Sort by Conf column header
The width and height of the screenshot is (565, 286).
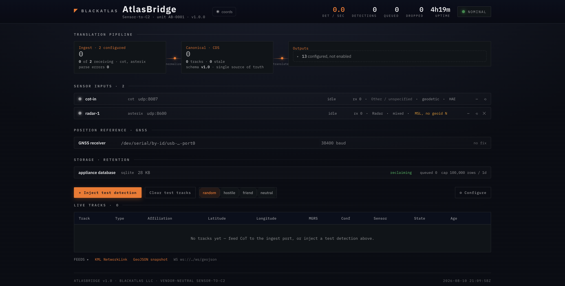pos(346,219)
